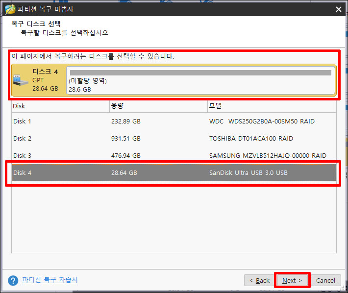The image size is (348, 293).
Task: Click the 232.89 GB capacity cell
Action: click(x=126, y=122)
